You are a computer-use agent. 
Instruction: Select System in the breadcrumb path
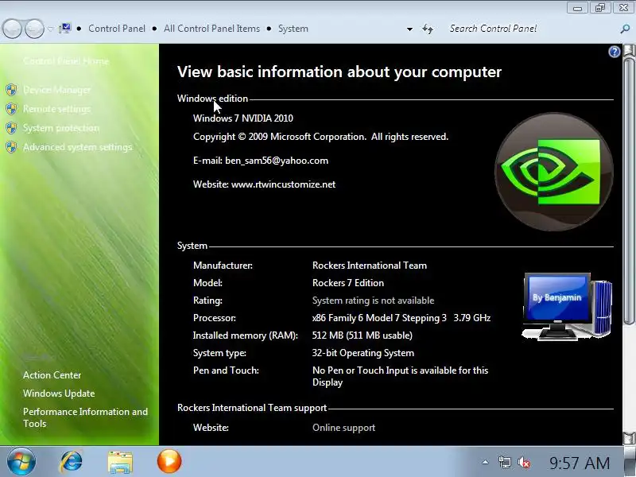click(x=293, y=29)
